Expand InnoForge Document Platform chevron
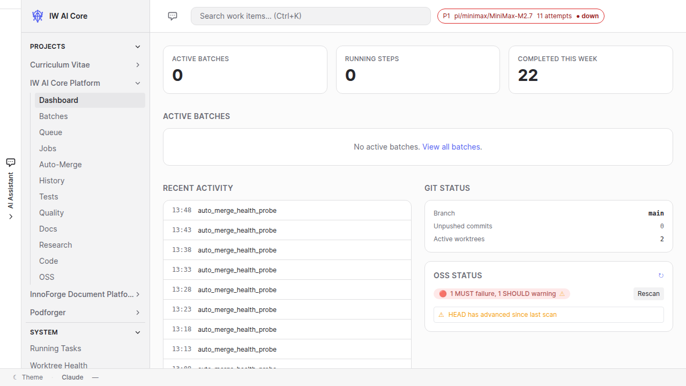The height and width of the screenshot is (386, 686). point(138,294)
